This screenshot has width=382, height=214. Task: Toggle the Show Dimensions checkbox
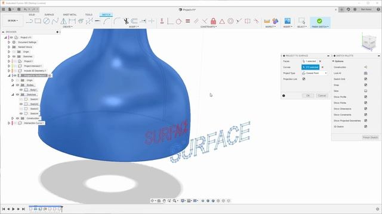[x=365, y=109]
